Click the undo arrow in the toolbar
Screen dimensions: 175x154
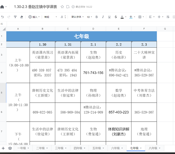click(x=3, y=17)
